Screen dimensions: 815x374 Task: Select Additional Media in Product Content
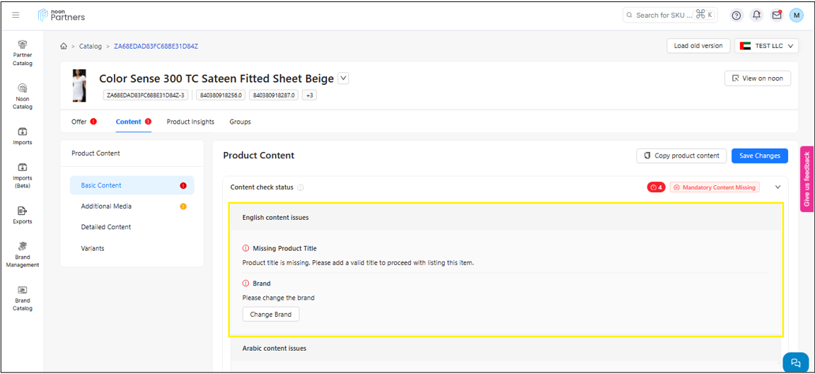point(106,206)
